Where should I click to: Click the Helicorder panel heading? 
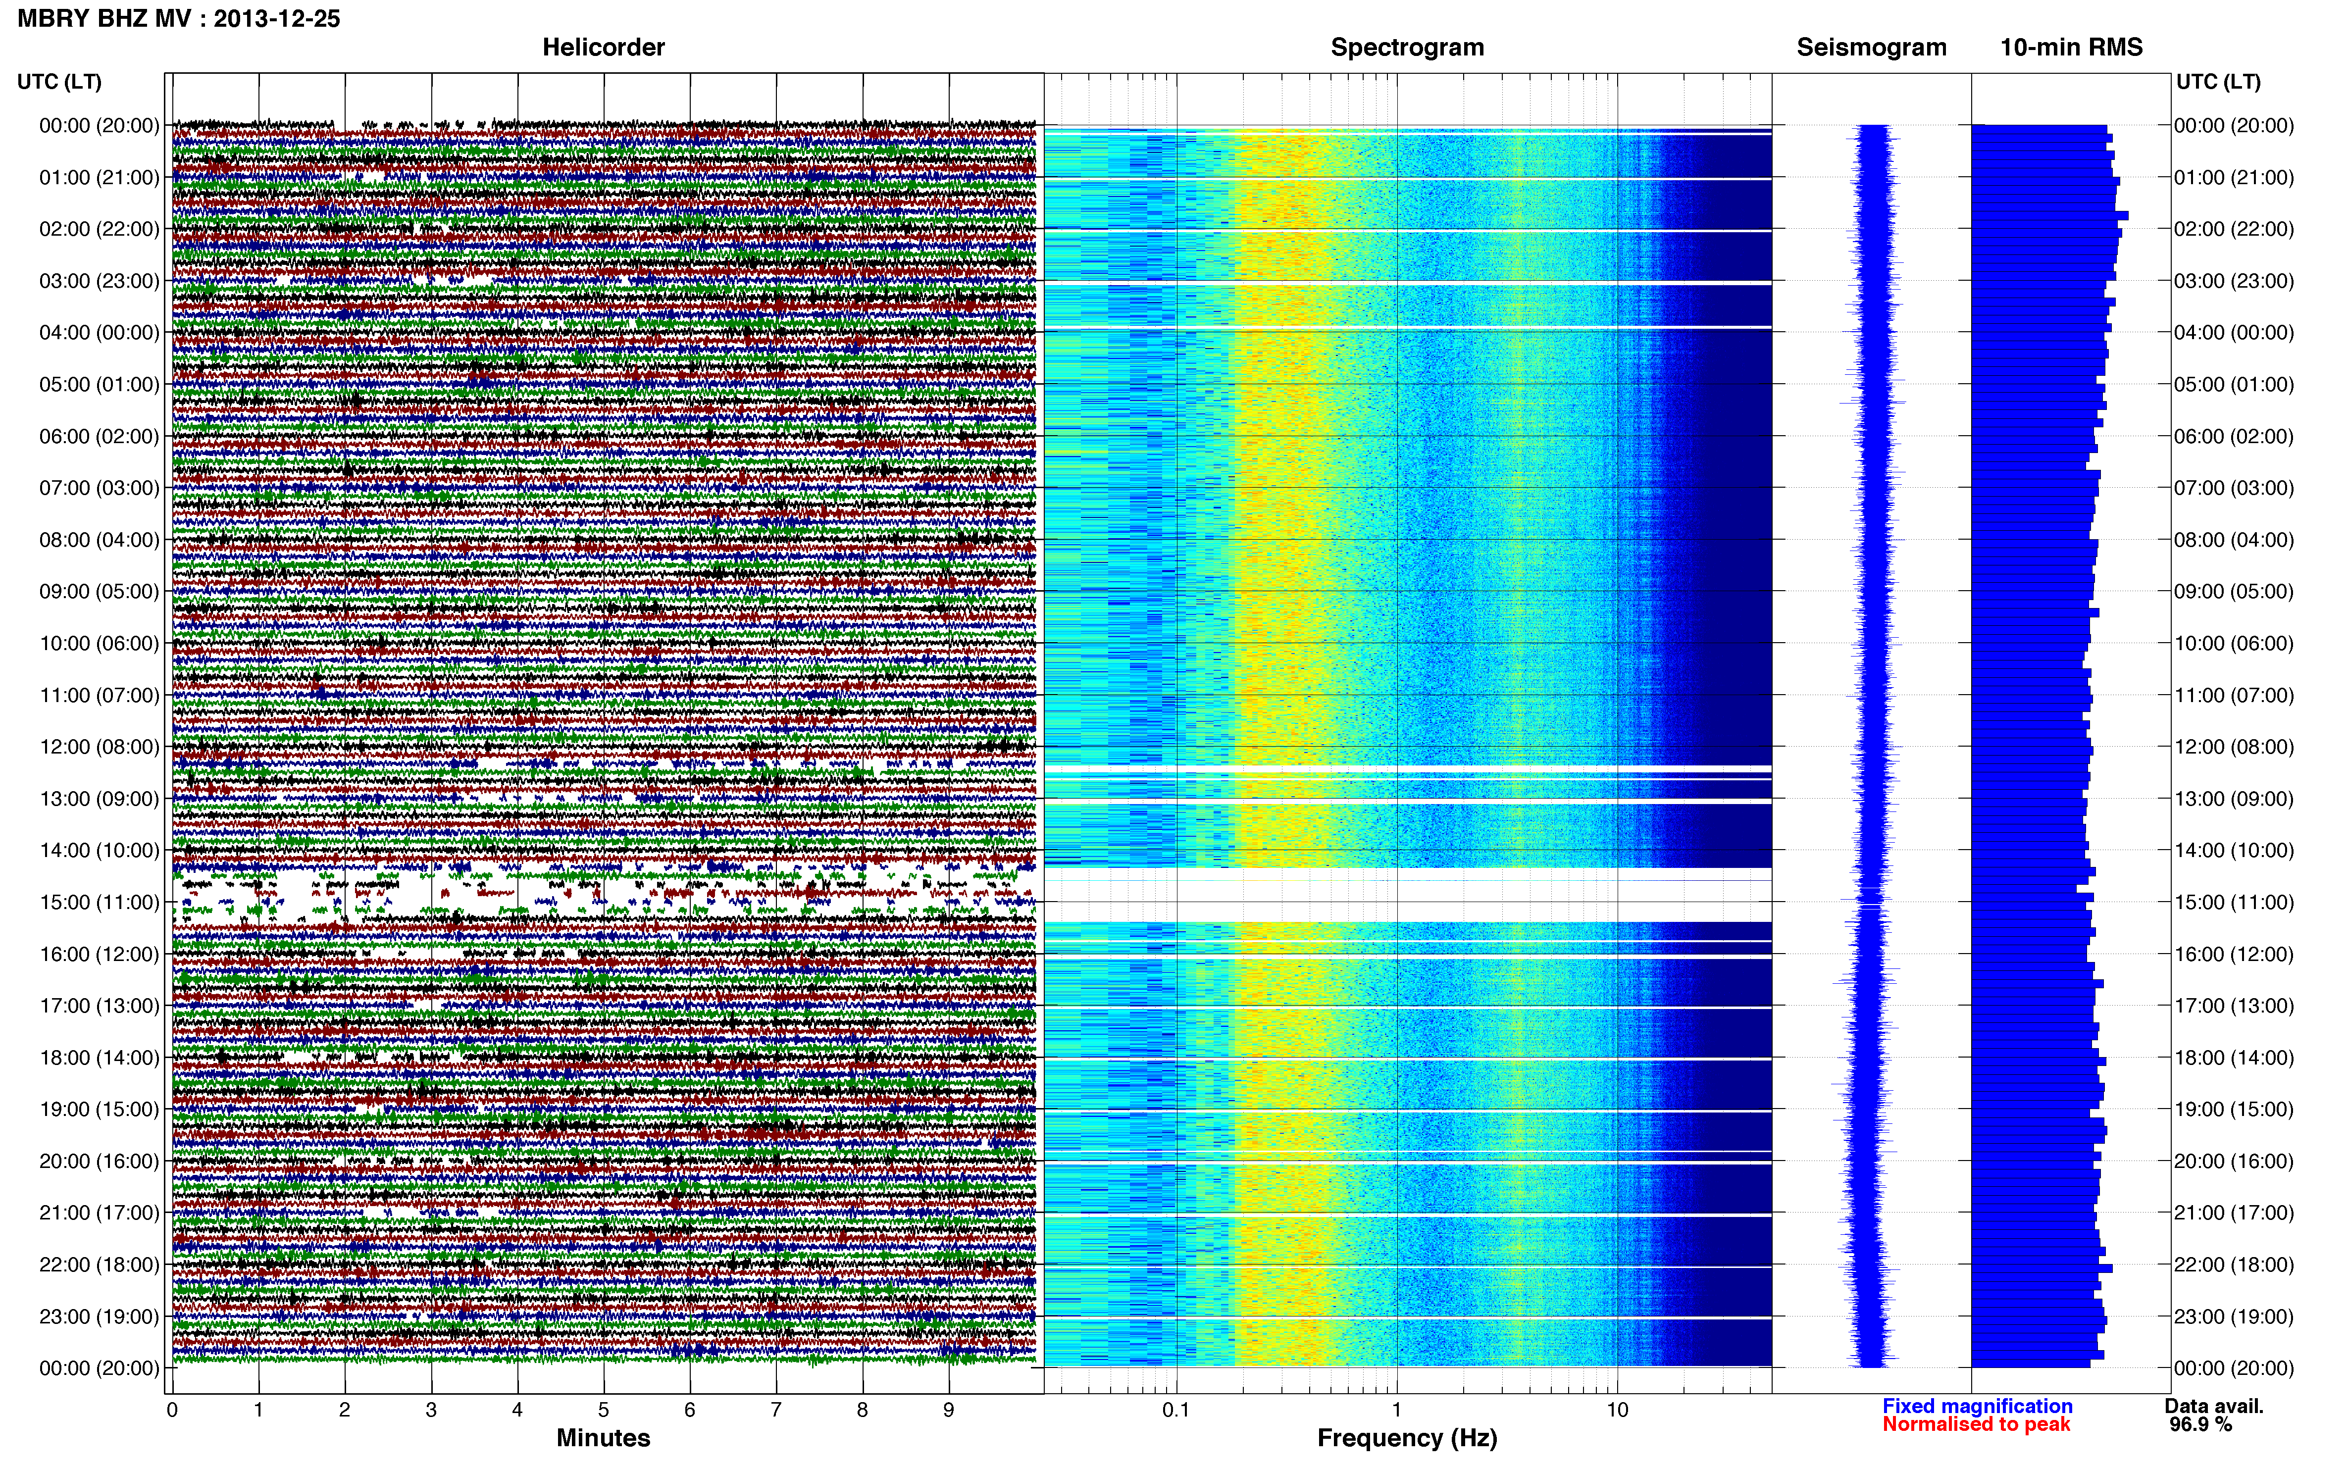(x=604, y=48)
